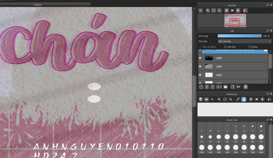Viewport: 273px width, 158px height.
Task: Choose brush size 200
Action: click(219, 149)
